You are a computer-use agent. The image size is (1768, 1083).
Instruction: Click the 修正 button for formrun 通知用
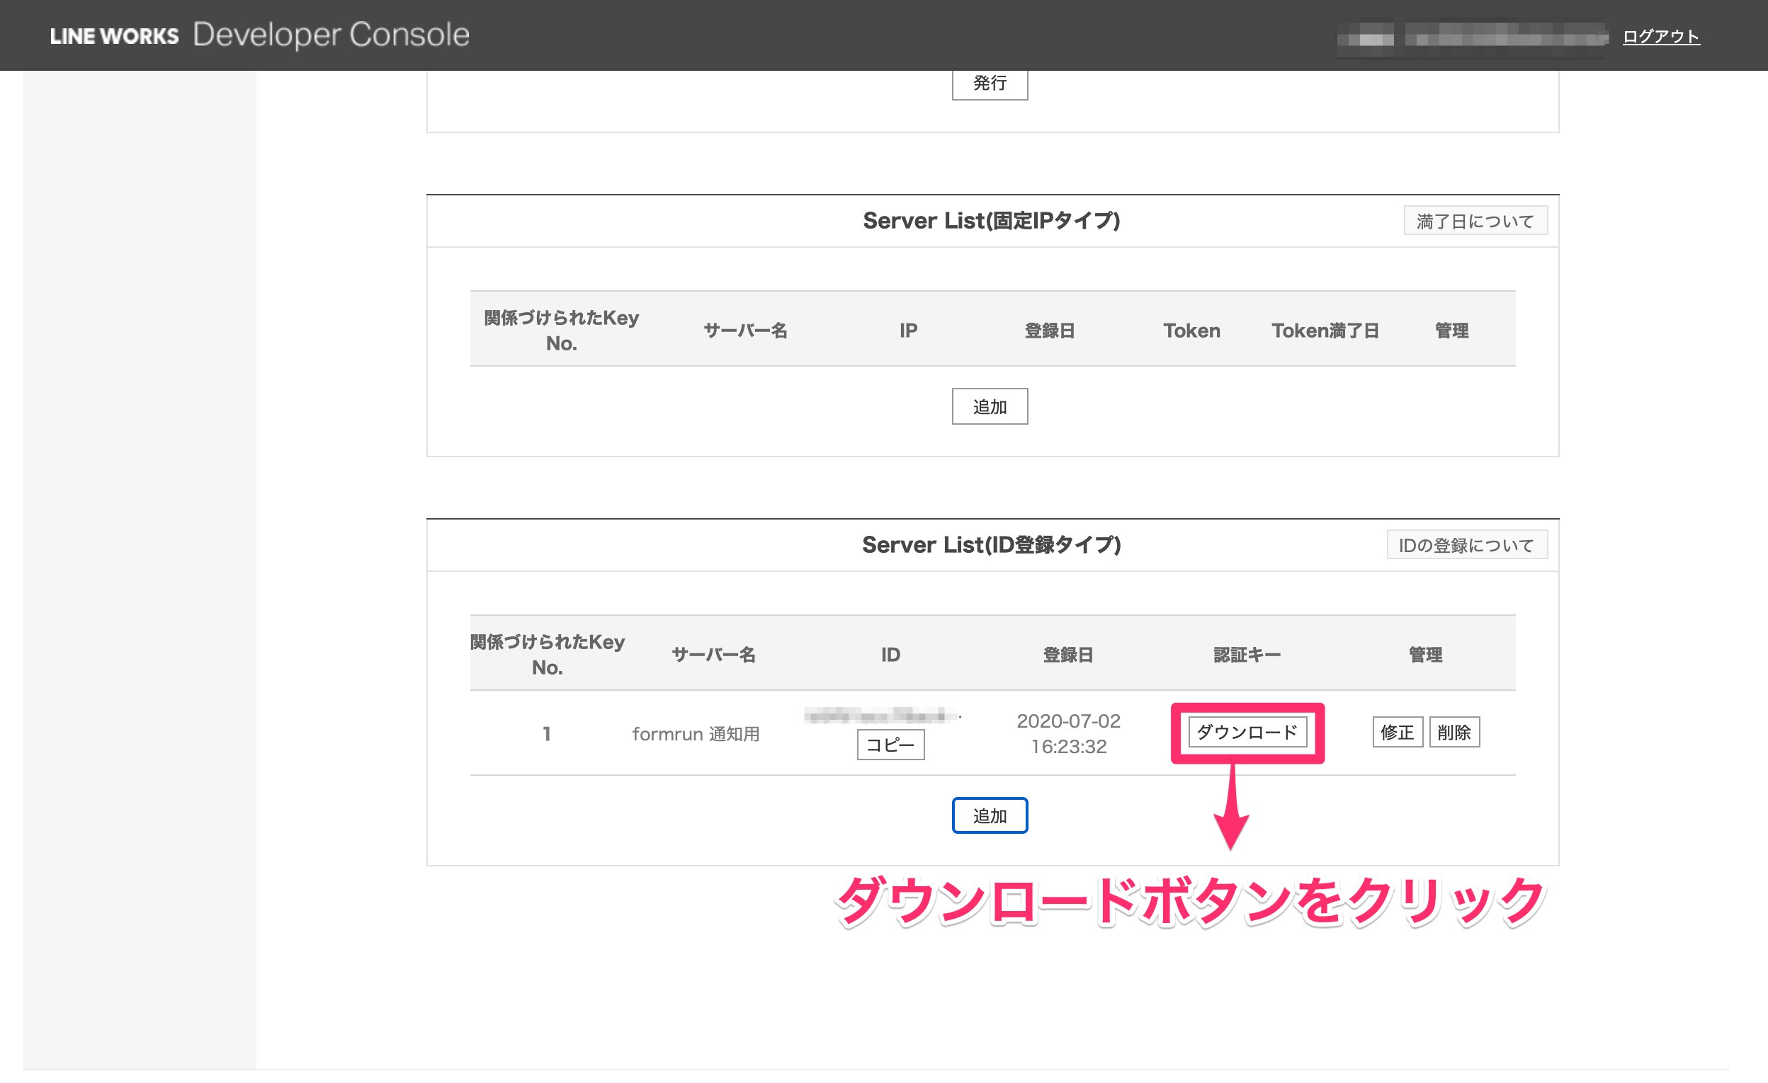pyautogui.click(x=1390, y=730)
